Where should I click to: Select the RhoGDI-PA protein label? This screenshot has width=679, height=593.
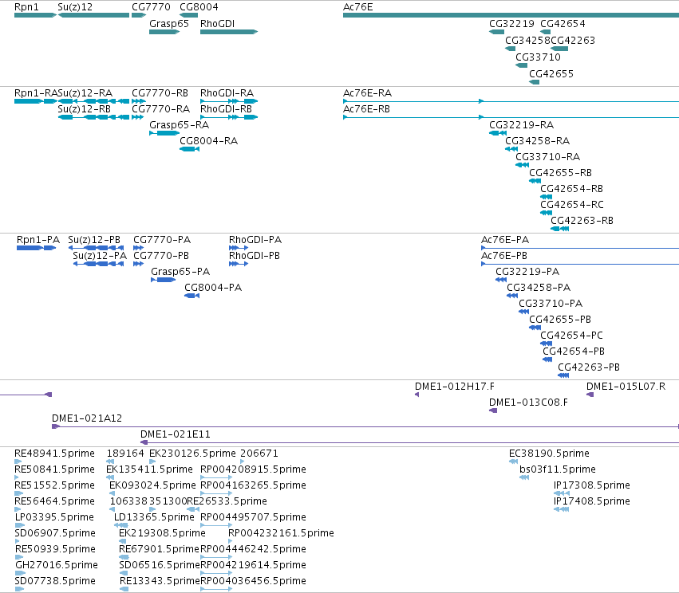(255, 240)
